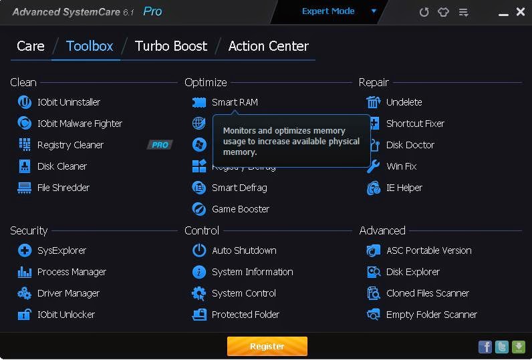The width and height of the screenshot is (532, 360).
Task: Click the Process Manager text label
Action: tap(72, 272)
